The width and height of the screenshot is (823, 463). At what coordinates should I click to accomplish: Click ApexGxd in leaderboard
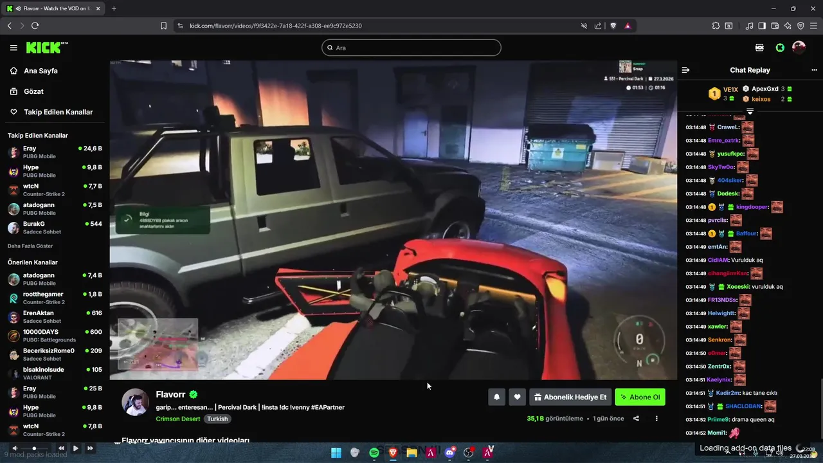765,89
